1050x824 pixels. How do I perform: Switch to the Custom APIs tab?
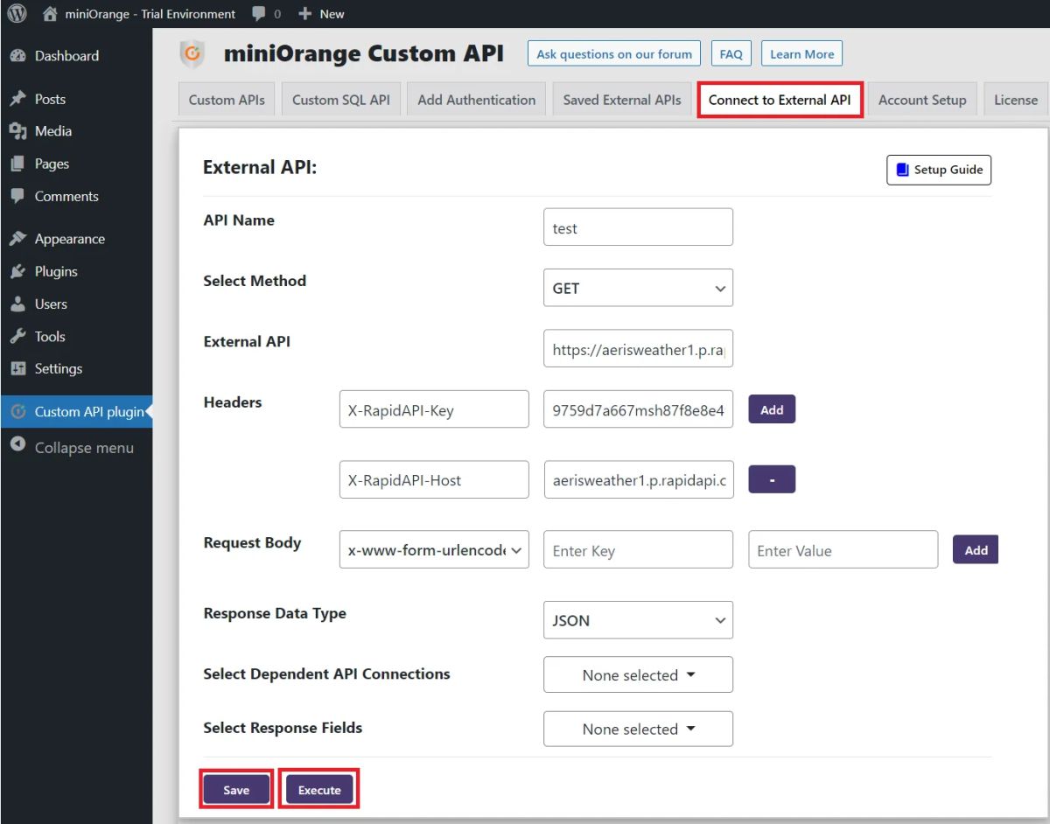pos(227,100)
